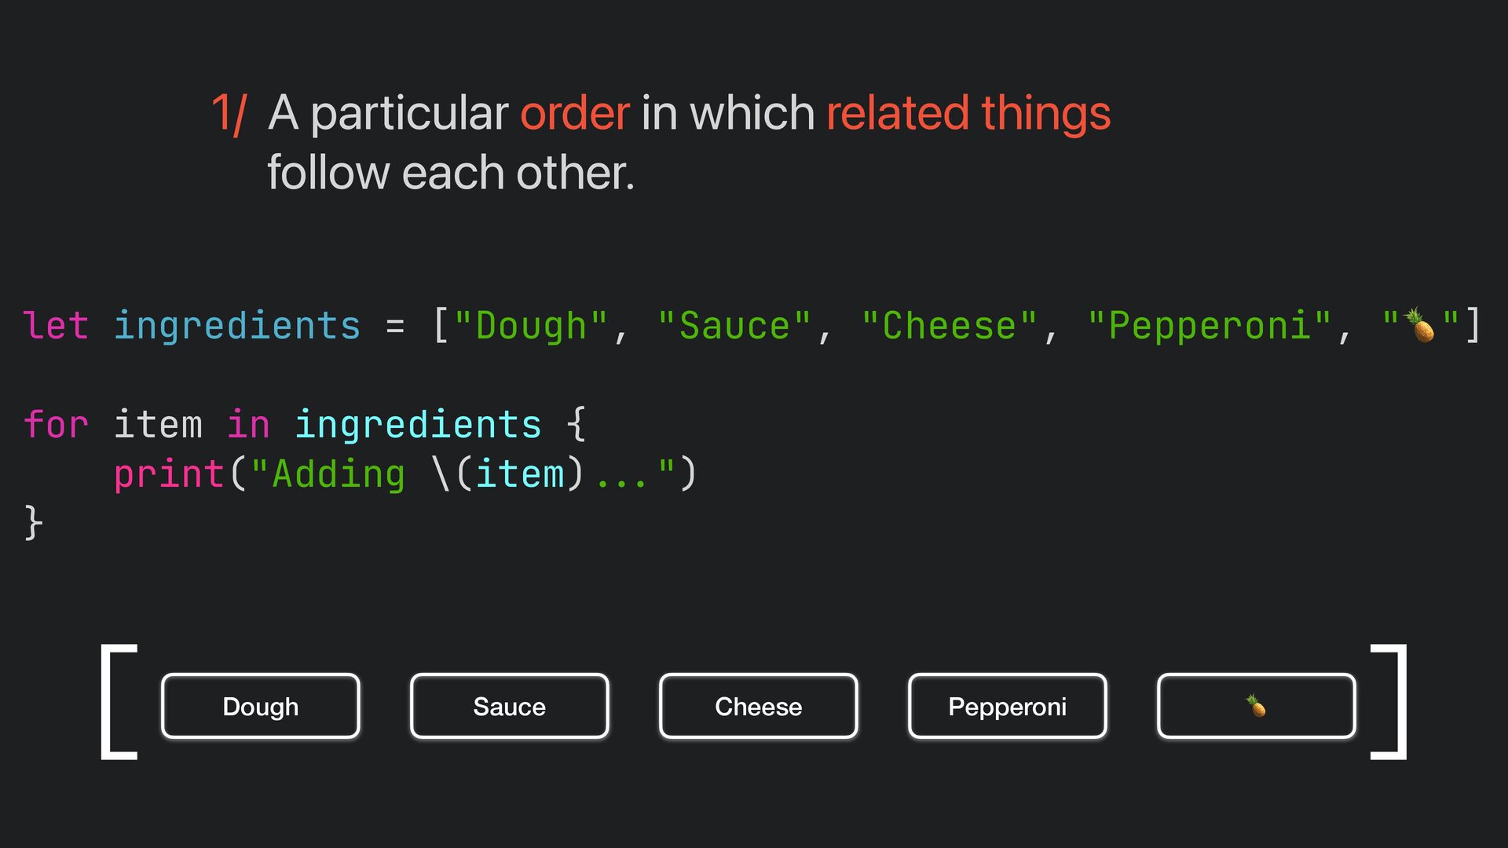
Task: Click the red phrase "related things"
Action: pos(968,113)
